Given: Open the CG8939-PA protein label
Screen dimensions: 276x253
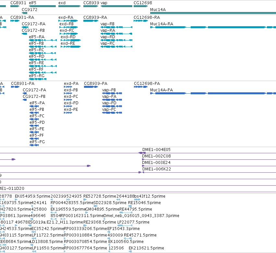Looking at the screenshot, I should [x=96, y=83].
